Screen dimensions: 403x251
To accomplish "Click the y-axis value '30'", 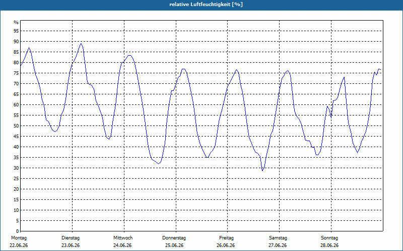I will 16,168.
